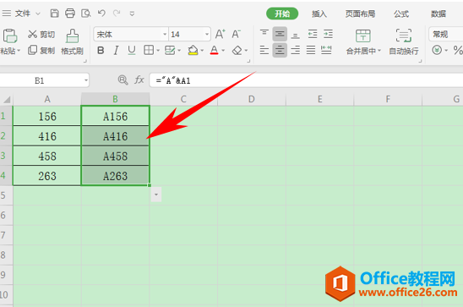Click the justify alignment icon
The height and width of the screenshot is (307, 463).
coord(311,50)
